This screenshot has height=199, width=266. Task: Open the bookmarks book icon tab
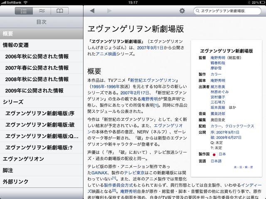tap(60, 11)
